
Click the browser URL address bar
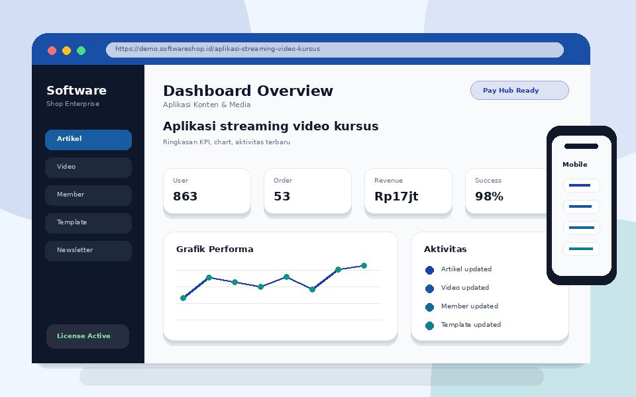(x=335, y=50)
